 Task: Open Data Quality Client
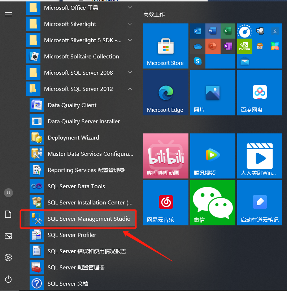pos(79,105)
